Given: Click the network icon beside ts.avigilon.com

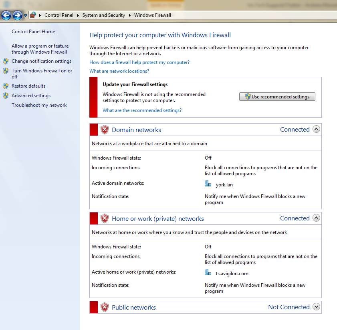Looking at the screenshot, I should coord(208,272).
